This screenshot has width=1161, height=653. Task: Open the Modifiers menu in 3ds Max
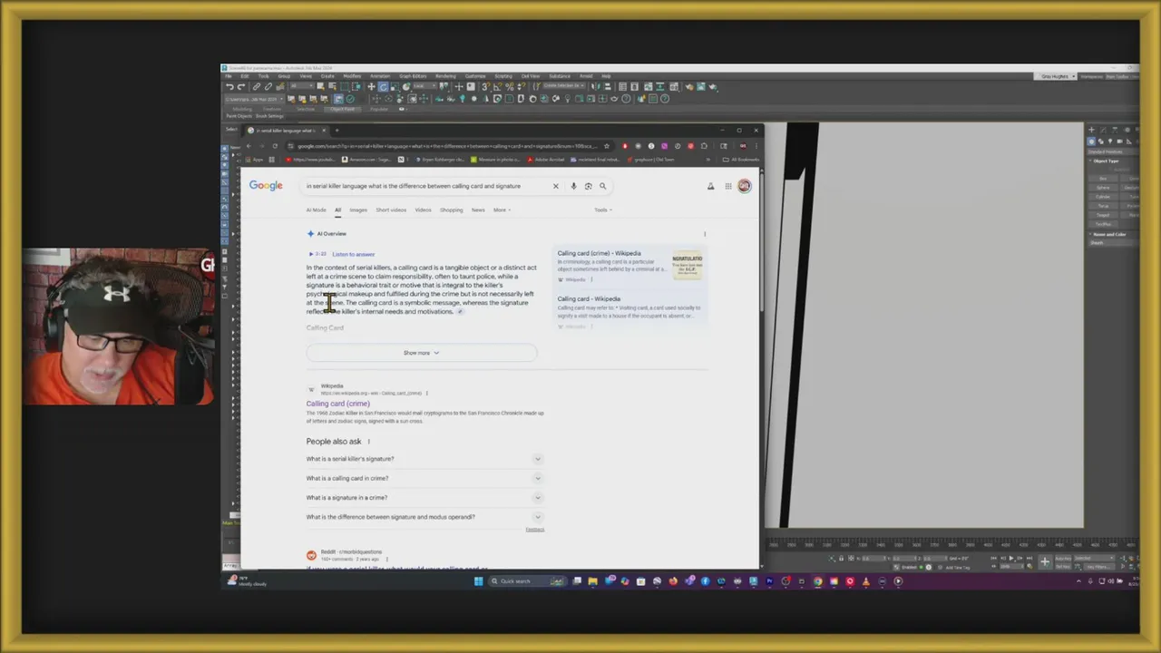(x=352, y=76)
